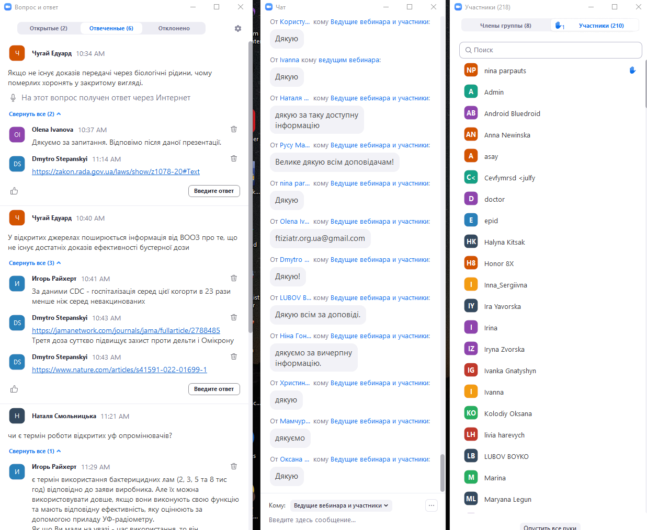Viewport: 647px width, 530px height.
Task: Open the chat more options ellipsis button
Action: [x=432, y=505]
